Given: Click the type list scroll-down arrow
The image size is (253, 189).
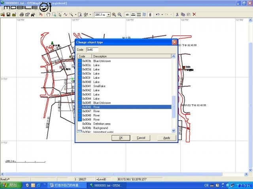Looking at the screenshot, I should click(174, 130).
